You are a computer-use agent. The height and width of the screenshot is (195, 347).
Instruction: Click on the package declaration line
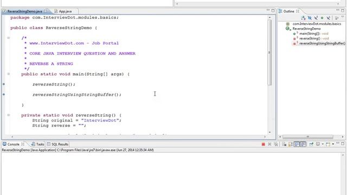coord(65,17)
